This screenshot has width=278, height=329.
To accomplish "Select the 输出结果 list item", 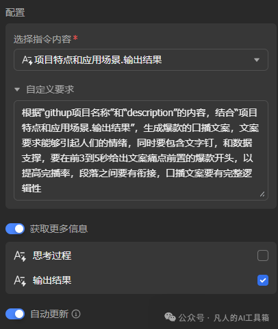I will [141, 280].
